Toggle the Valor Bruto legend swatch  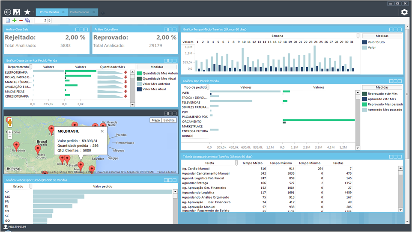click(364, 42)
